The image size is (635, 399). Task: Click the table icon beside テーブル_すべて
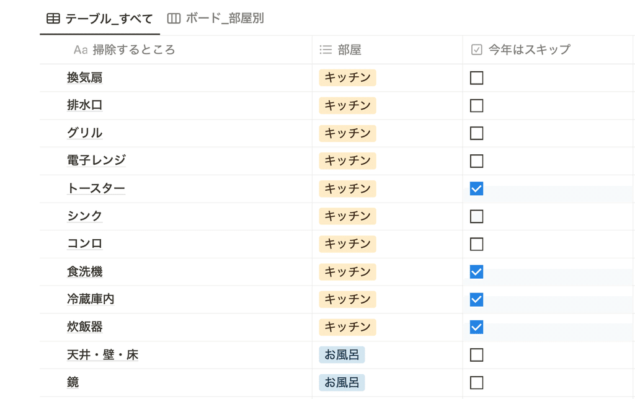(53, 18)
